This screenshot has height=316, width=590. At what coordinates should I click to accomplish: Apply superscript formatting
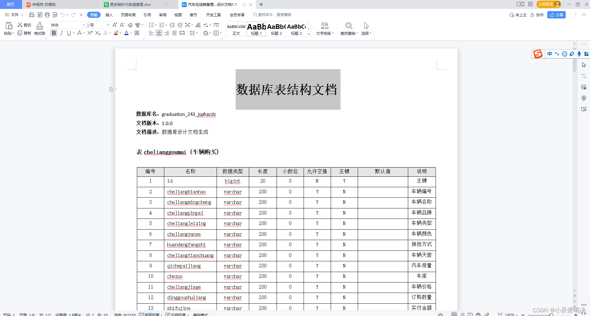(x=89, y=33)
